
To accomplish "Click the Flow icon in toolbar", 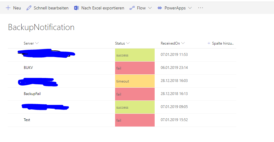I will (132, 8).
